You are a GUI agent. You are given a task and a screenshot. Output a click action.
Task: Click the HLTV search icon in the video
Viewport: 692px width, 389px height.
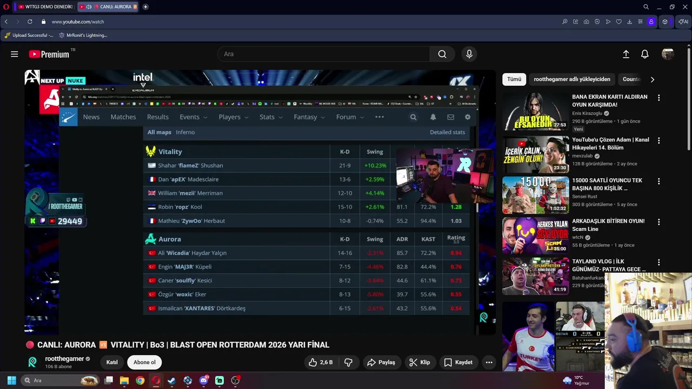point(413,117)
